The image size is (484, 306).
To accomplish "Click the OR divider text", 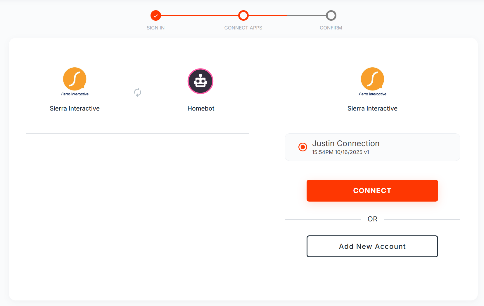I will (372, 219).
